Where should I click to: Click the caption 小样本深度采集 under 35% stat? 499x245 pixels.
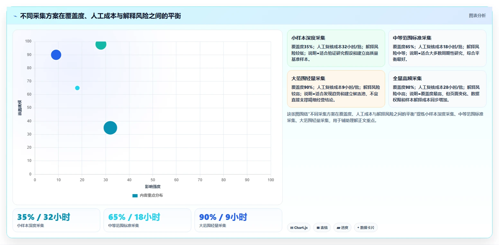point(31,226)
